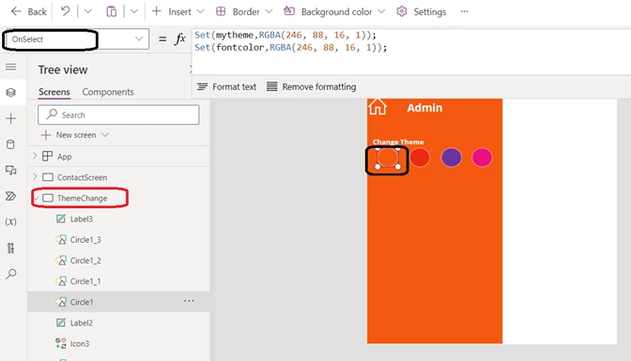Open the Insert menu
The height and width of the screenshot is (361, 631).
177,11
